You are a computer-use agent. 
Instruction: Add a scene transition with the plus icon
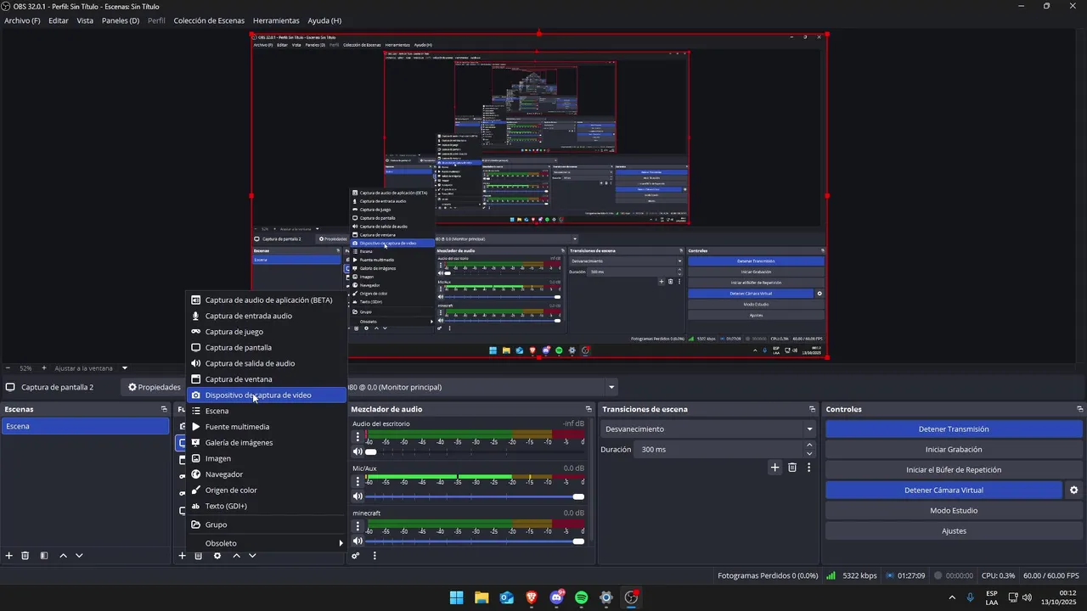point(774,468)
